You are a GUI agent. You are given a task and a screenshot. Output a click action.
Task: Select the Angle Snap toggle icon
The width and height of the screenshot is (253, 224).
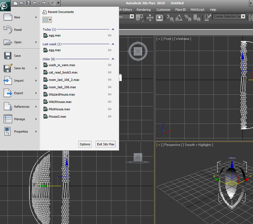(x=179, y=17)
